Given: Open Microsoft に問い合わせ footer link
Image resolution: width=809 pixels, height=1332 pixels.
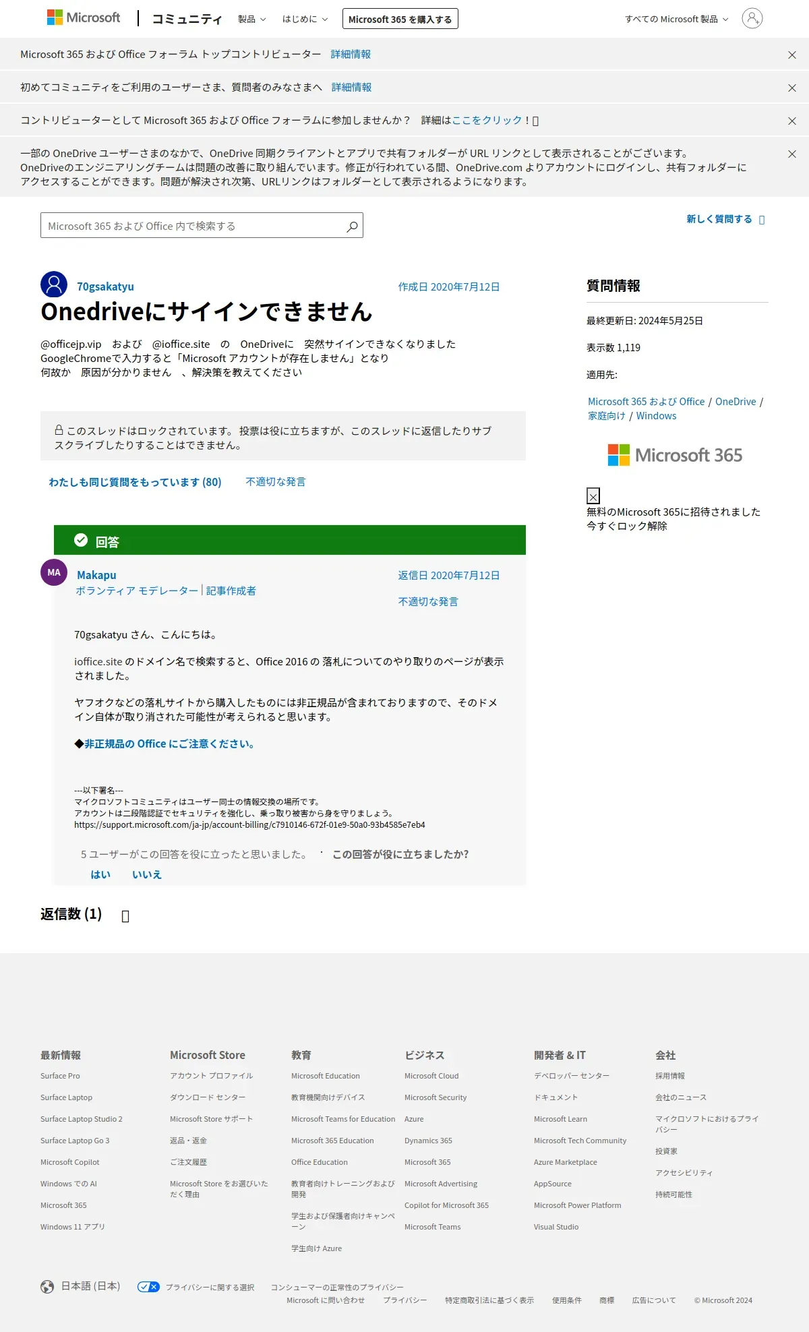Looking at the screenshot, I should 326,1300.
